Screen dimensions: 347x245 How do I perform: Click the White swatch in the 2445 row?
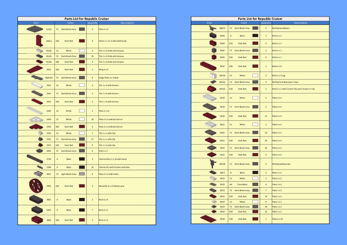click(x=82, y=111)
